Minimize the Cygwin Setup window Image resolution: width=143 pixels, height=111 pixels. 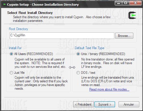(119, 3)
